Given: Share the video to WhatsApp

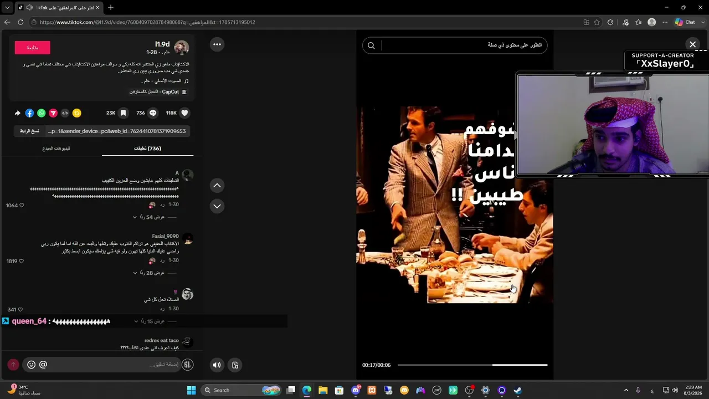Looking at the screenshot, I should click(x=42, y=113).
